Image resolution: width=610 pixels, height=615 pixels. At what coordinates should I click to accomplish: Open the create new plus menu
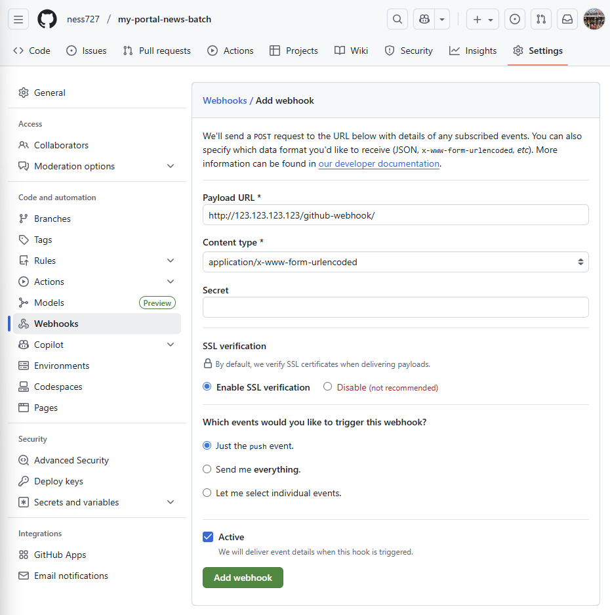pyautogui.click(x=483, y=19)
